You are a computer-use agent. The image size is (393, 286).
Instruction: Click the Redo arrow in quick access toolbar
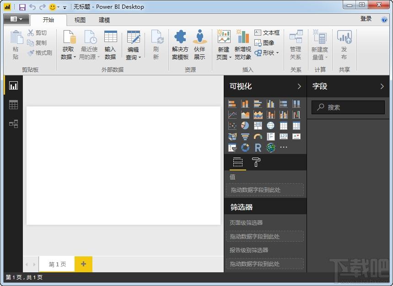[x=43, y=7]
